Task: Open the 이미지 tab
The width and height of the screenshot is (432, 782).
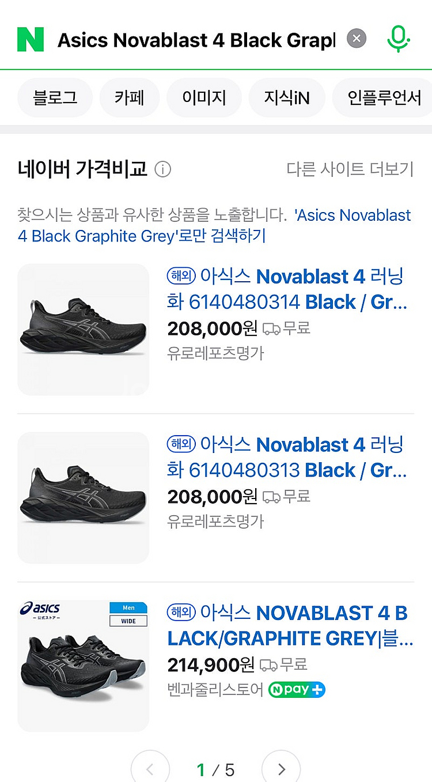Action: tap(204, 97)
